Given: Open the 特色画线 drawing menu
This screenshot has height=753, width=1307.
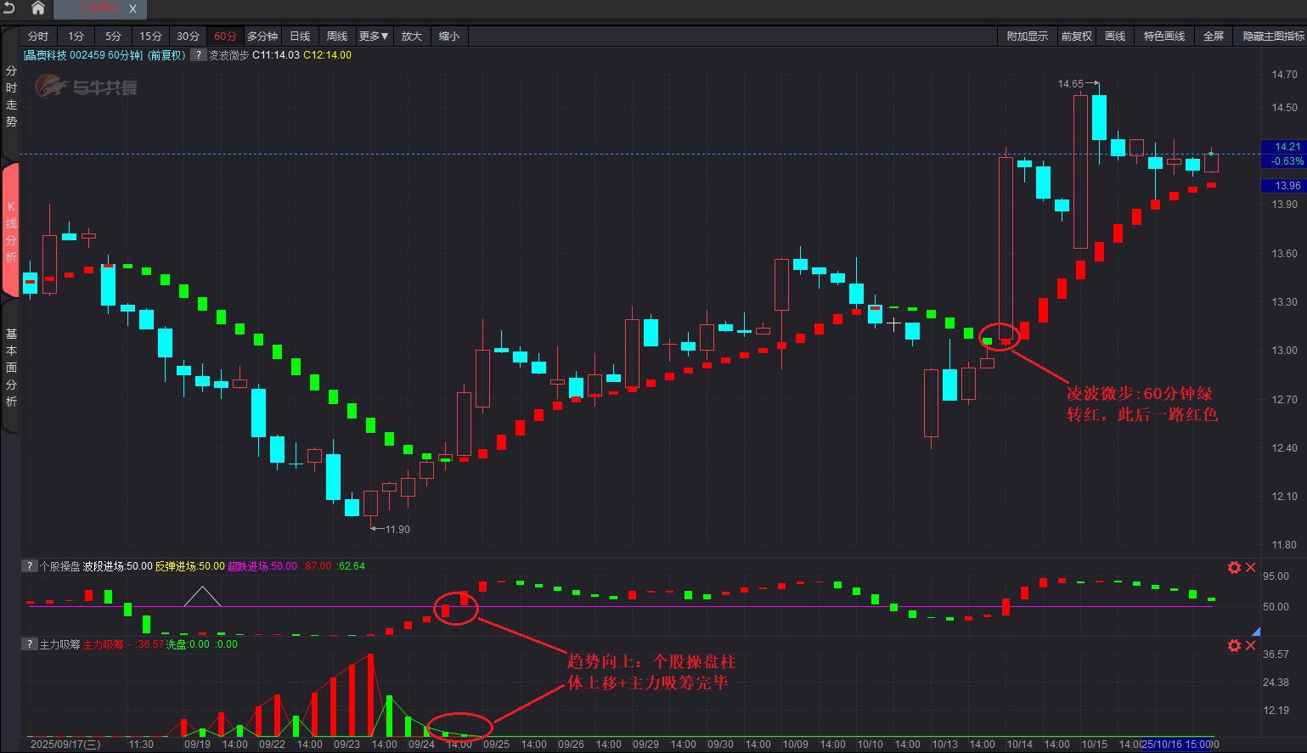Looking at the screenshot, I should pyautogui.click(x=1163, y=37).
